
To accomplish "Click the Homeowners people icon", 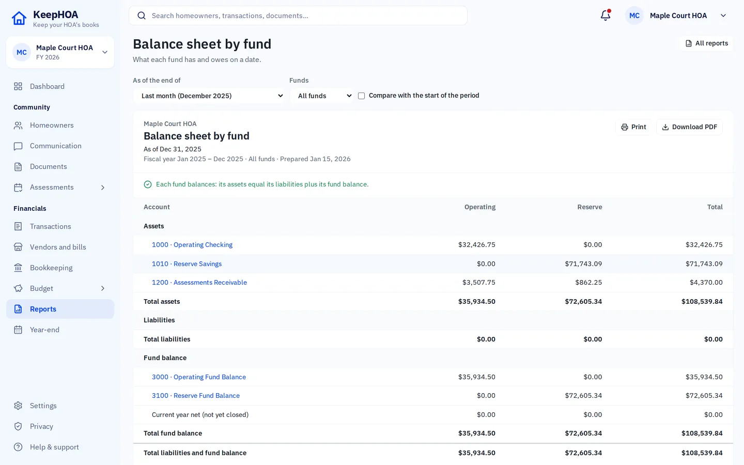I will (18, 126).
